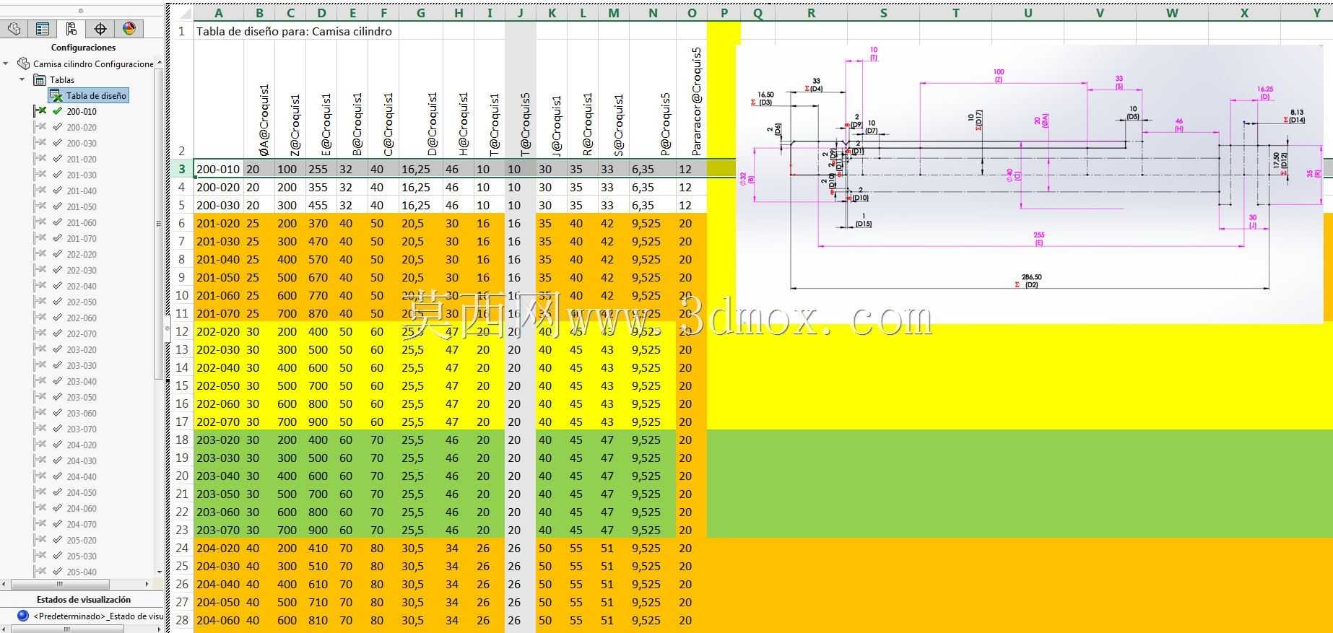Click cell A3 containing 200-010
Image resolution: width=1333 pixels, height=633 pixels.
[219, 169]
